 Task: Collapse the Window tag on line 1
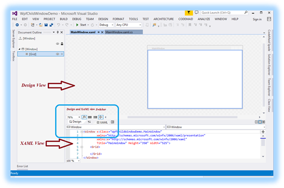click(82, 132)
